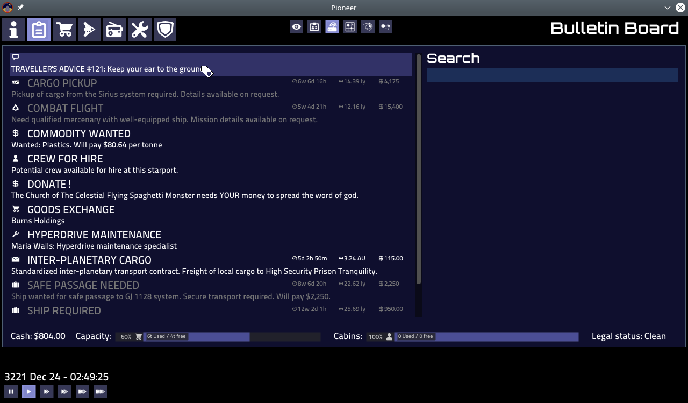
Task: Click the briefcase icon beside Ship Required
Action: [x=16, y=310]
